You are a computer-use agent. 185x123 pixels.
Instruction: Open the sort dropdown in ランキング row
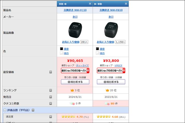(x=51, y=90)
